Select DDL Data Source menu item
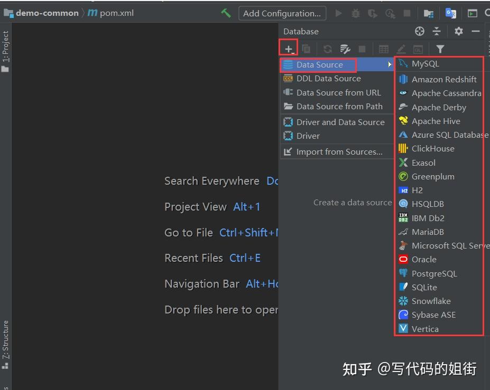The height and width of the screenshot is (390, 490). [337, 79]
